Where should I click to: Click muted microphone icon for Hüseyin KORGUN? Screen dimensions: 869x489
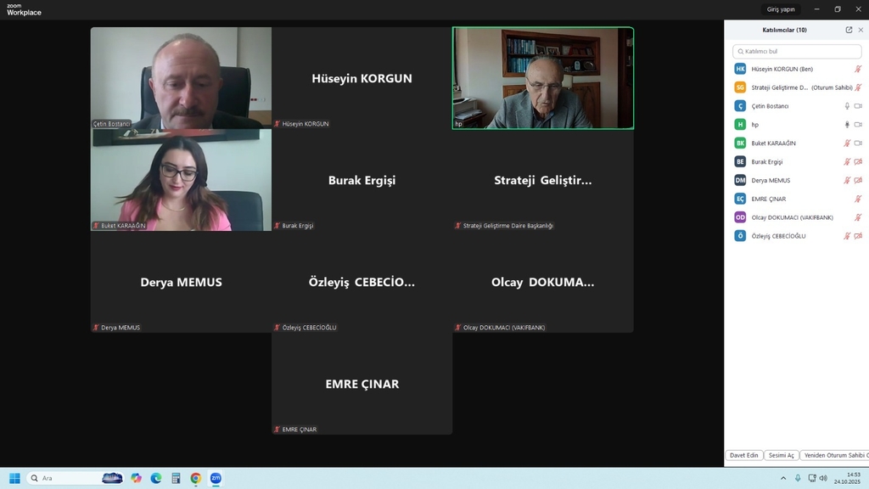coord(858,69)
